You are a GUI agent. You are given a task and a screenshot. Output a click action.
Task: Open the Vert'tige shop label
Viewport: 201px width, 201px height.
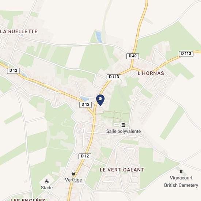tap(73, 180)
